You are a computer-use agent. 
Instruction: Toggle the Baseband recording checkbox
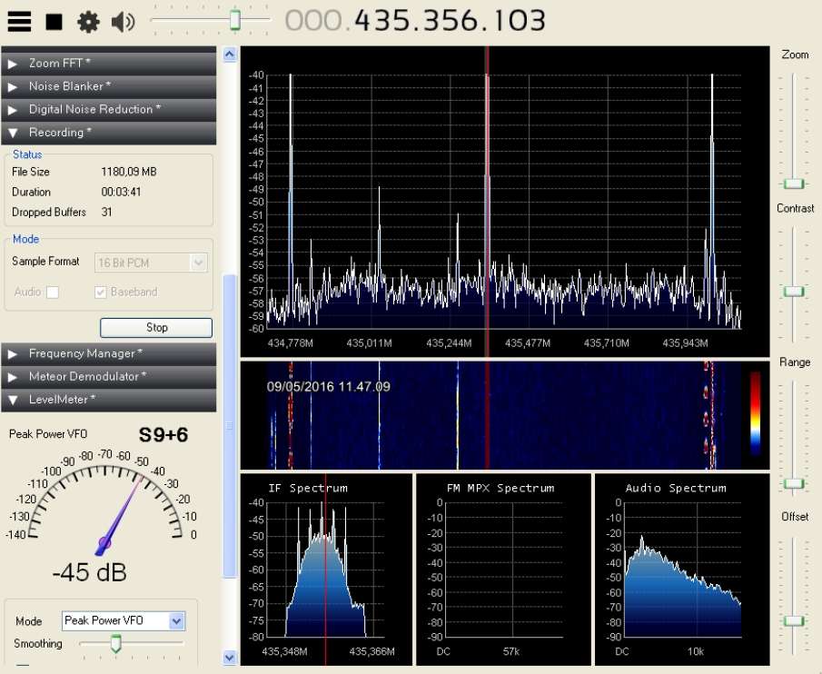tap(102, 292)
